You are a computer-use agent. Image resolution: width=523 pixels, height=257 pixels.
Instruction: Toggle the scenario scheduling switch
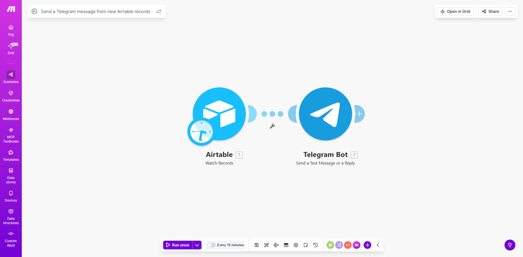click(x=211, y=245)
